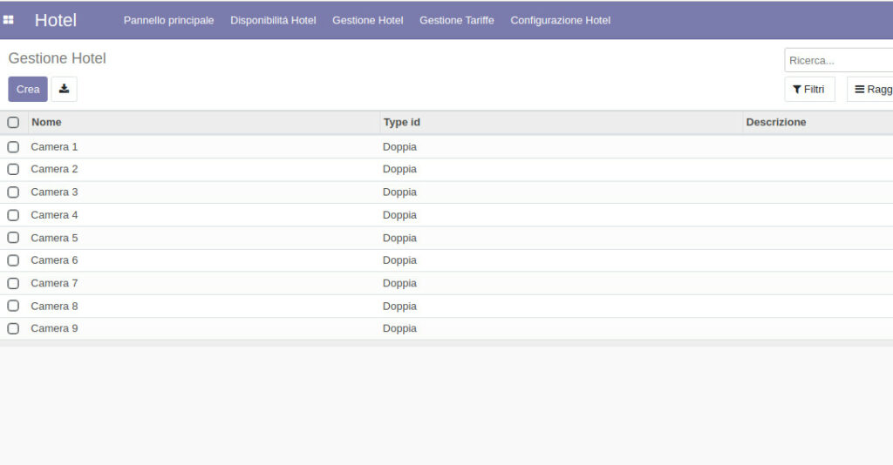The image size is (893, 465).
Task: Open the apps grid menu icon
Action: (9, 19)
